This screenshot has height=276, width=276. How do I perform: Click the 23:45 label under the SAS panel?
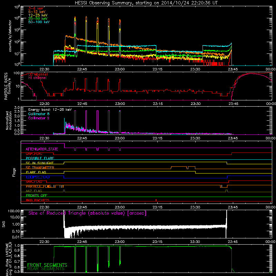pyautogui.click(x=233, y=242)
